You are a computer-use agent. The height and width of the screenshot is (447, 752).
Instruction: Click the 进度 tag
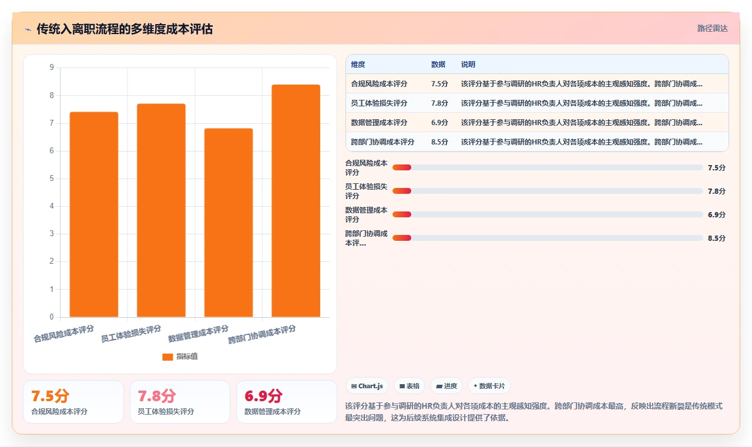[x=446, y=386]
